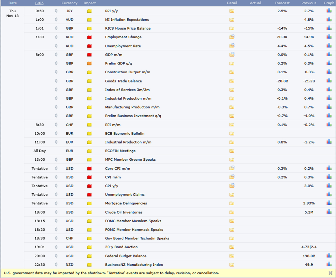Open the graph for JPY PPI y/y
The height and width of the screenshot is (278, 336).
point(329,11)
